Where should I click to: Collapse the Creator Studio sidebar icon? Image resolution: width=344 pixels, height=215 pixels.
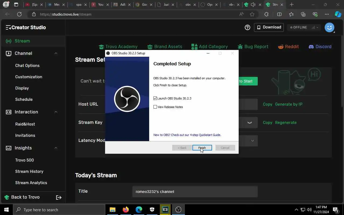[8, 27]
